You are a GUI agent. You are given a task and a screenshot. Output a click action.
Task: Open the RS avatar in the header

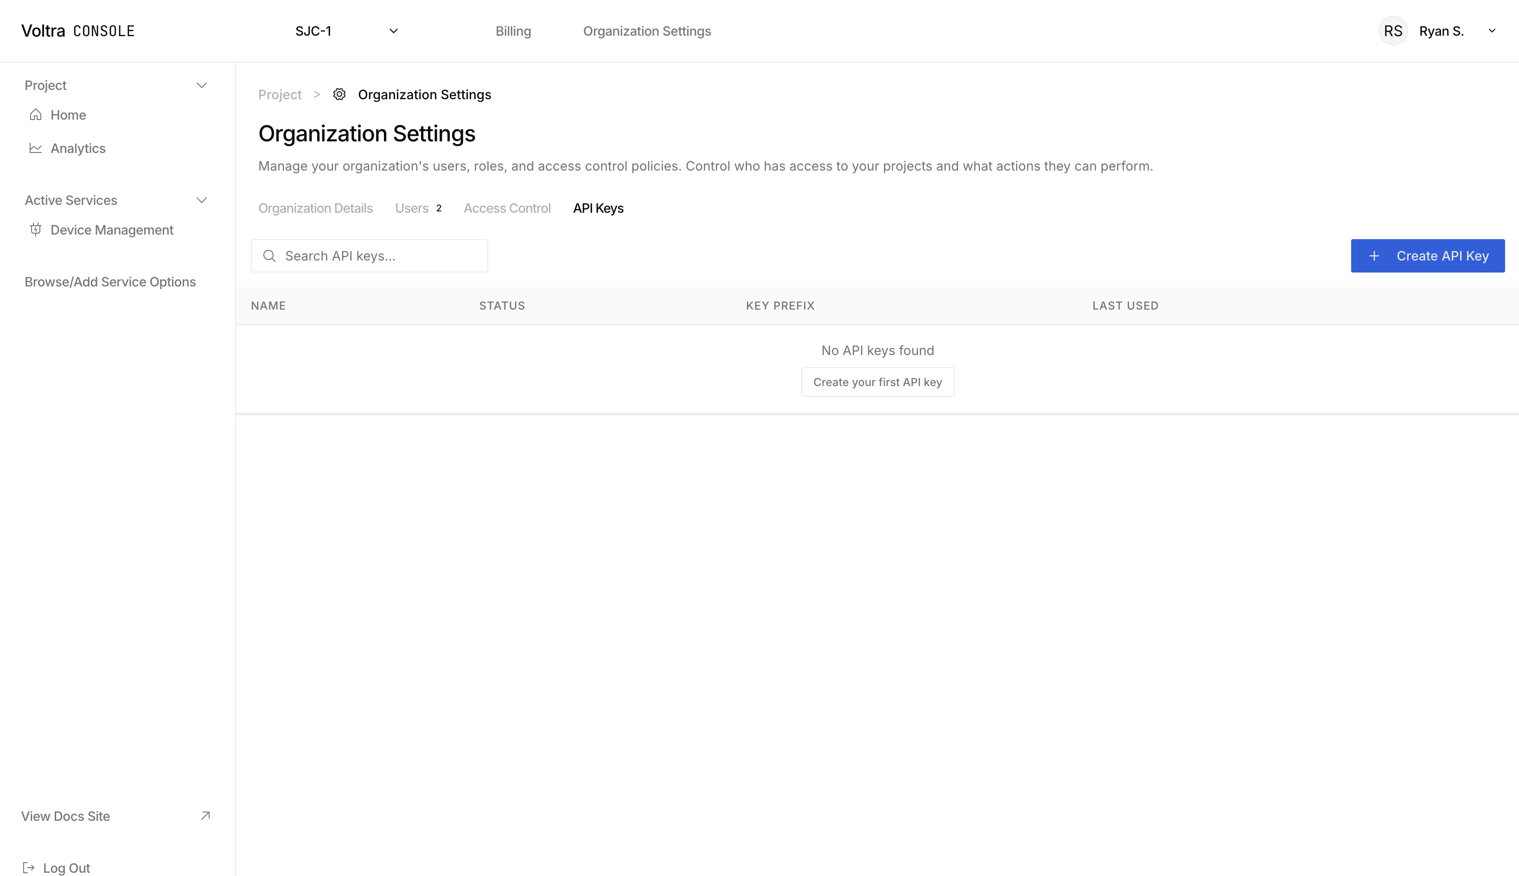(1393, 30)
